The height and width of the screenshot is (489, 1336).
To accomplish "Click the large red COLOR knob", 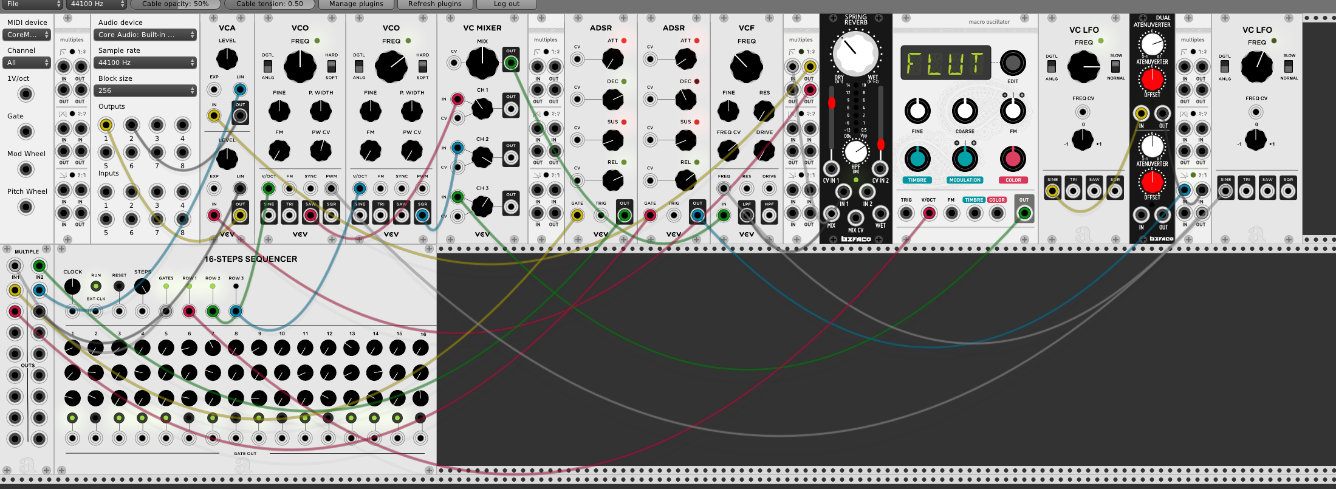I will pos(1013,159).
